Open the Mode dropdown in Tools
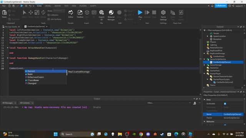246x138 pixels. tap(59, 11)
